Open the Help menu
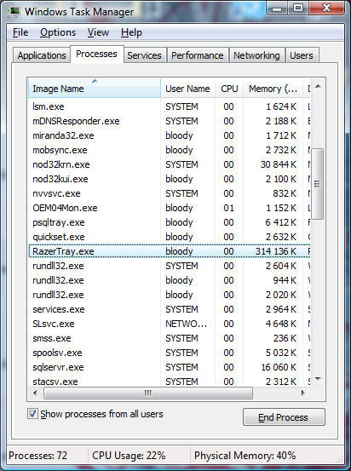Image resolution: width=351 pixels, height=471 pixels. tap(131, 32)
